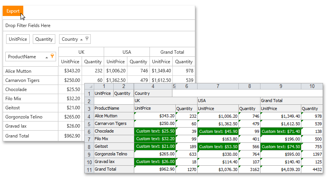
Task: Toggle Country field sort arrow
Action: [81, 40]
